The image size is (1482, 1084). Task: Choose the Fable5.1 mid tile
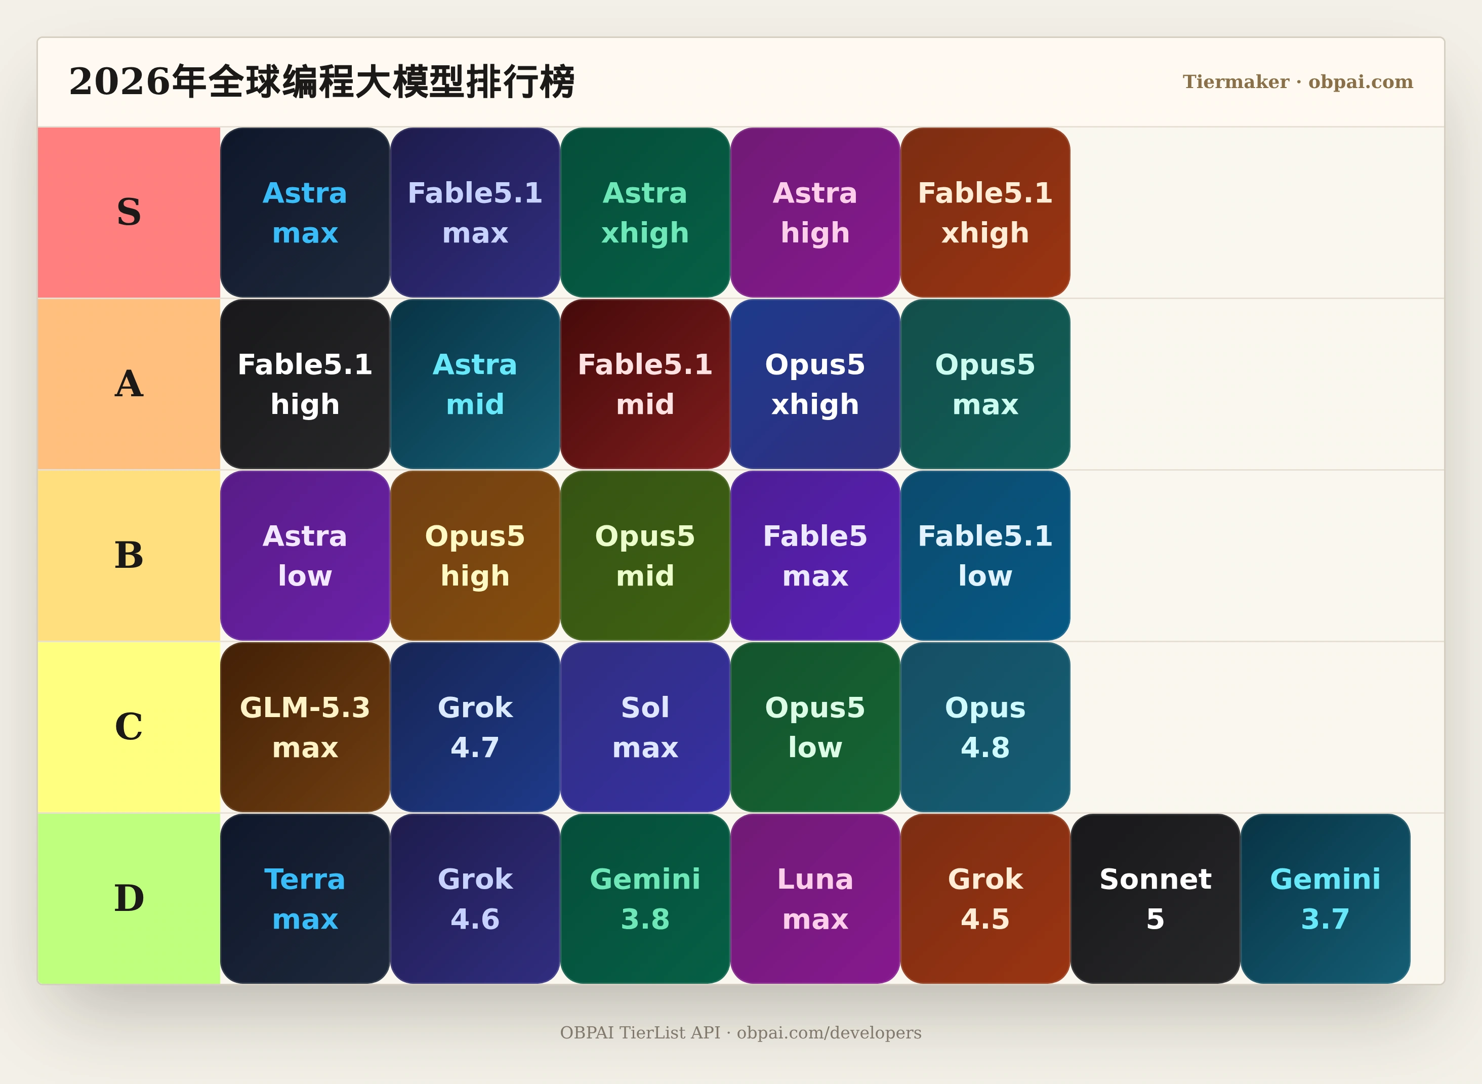tap(645, 384)
